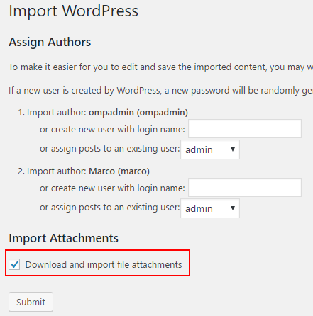Click the paragraph starting 'If a new user'

161,91
